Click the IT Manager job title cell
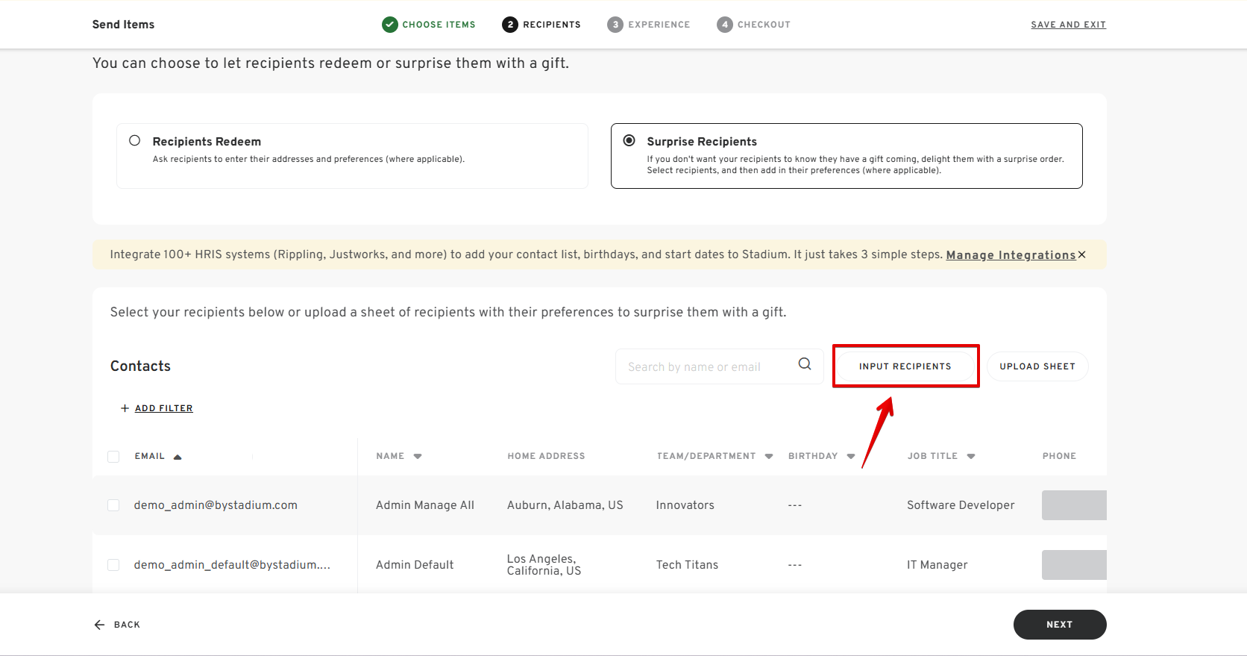This screenshot has width=1247, height=656. [937, 565]
